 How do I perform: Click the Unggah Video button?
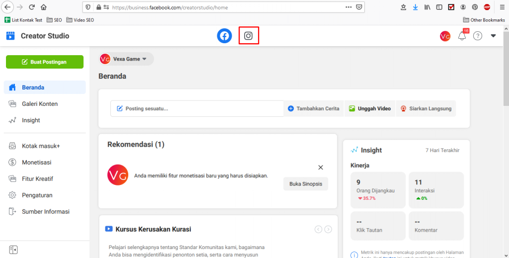(369, 108)
